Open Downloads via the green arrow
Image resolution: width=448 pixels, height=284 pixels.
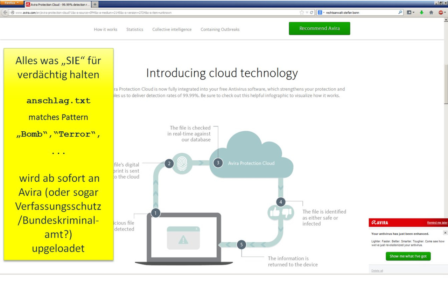pyautogui.click(x=421, y=12)
